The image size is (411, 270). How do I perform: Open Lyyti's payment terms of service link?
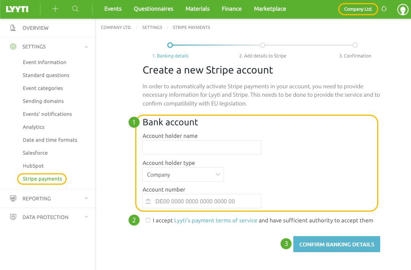click(x=216, y=220)
